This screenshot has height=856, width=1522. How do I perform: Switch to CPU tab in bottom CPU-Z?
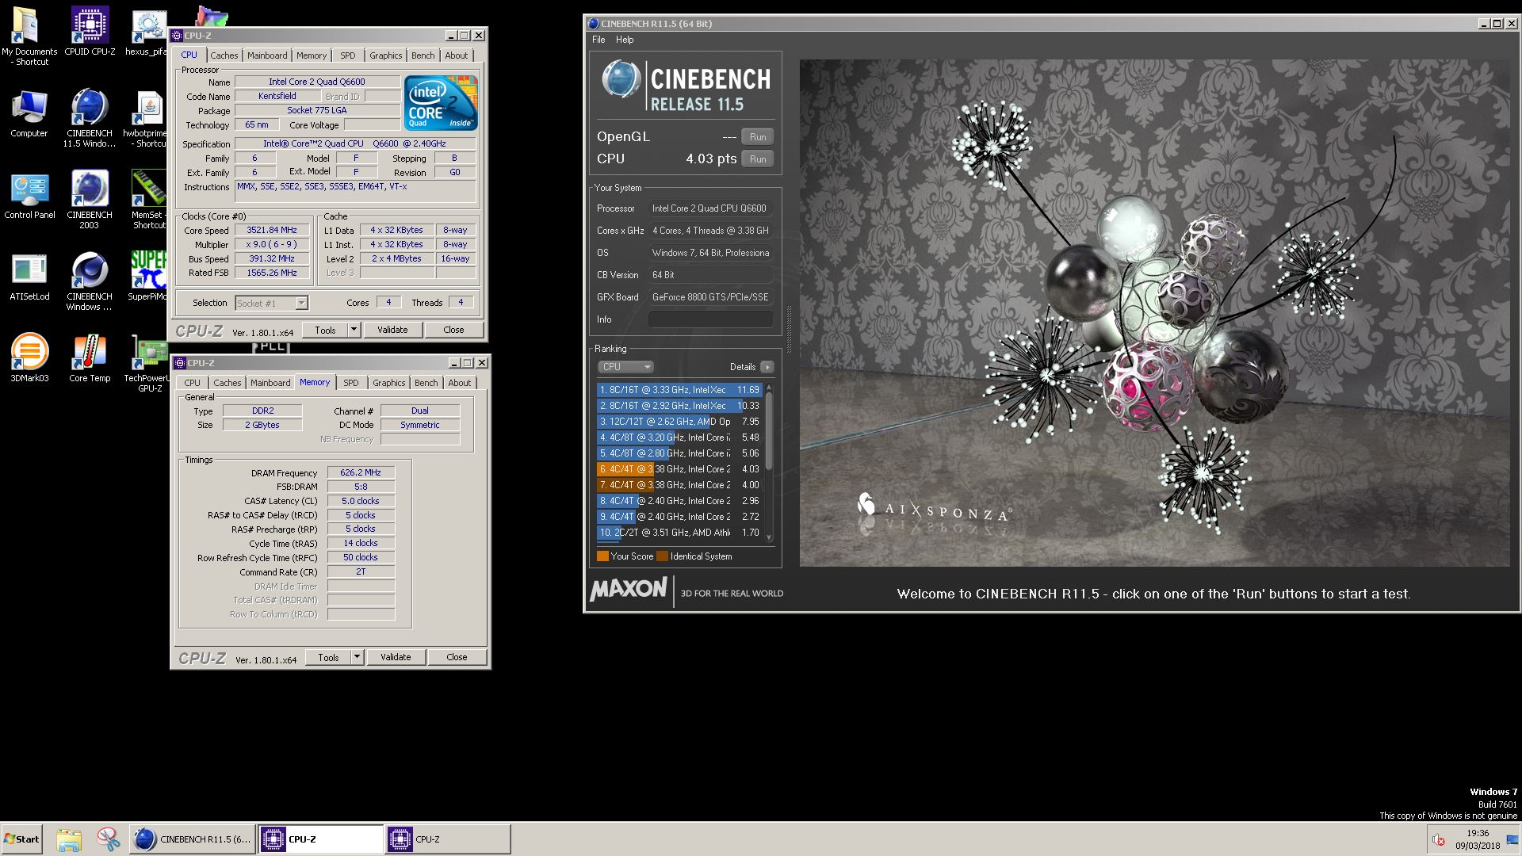tap(192, 383)
